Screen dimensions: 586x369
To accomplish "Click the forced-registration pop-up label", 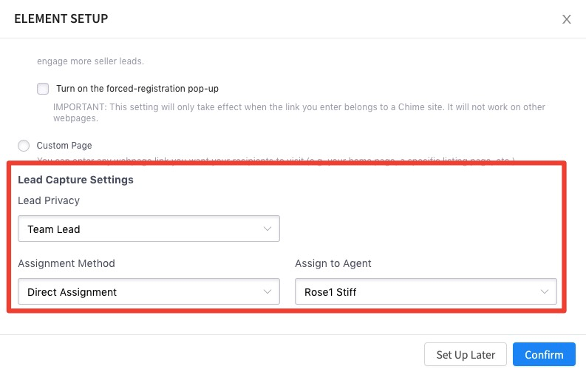I will 137,89.
